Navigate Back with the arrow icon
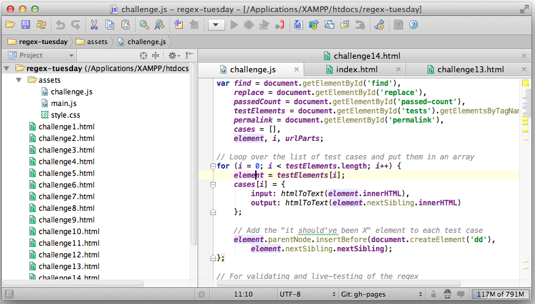This screenshot has height=304, width=535. [179, 25]
